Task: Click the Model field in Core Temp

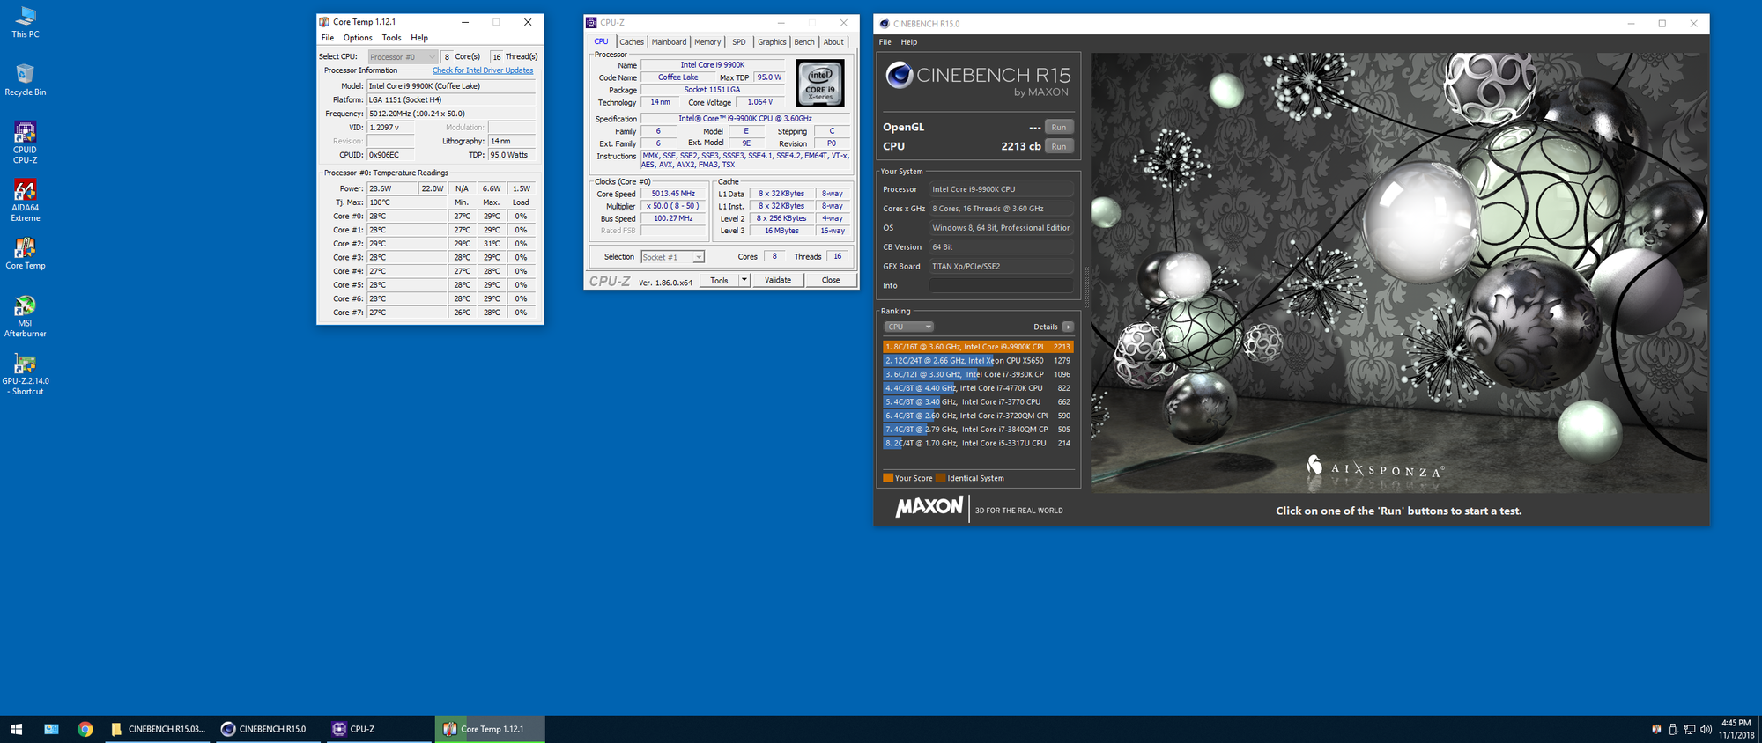Action: point(451,86)
